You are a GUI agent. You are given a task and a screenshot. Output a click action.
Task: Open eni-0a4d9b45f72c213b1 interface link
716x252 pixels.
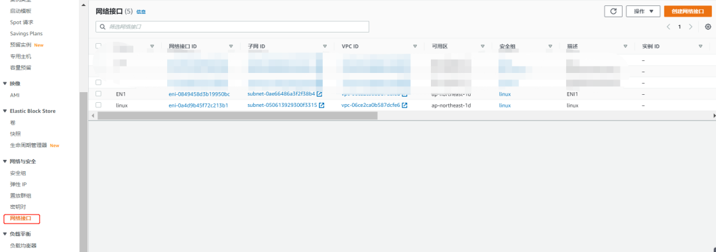[198, 105]
